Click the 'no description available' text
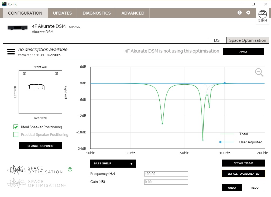271x197 pixels. [x=43, y=49]
